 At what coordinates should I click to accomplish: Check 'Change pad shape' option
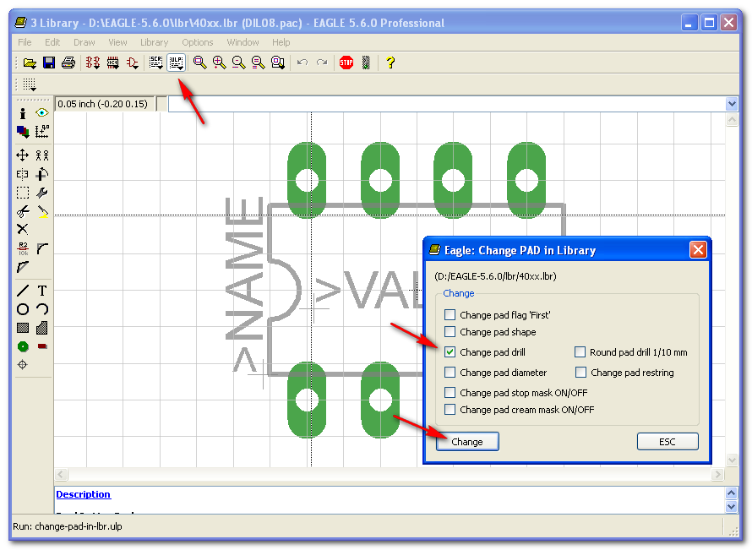(x=450, y=332)
